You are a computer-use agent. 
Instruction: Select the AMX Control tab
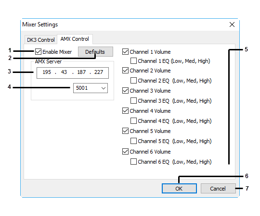click(x=75, y=39)
